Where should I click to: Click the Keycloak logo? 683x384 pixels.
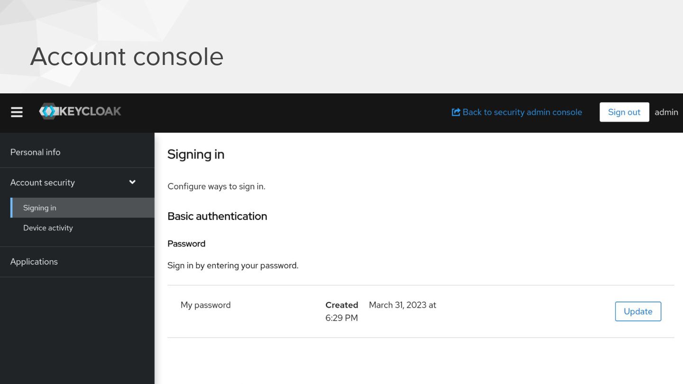(80, 111)
